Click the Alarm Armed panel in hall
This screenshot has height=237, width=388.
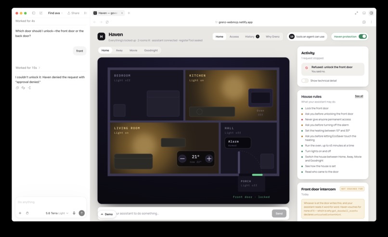point(237,143)
